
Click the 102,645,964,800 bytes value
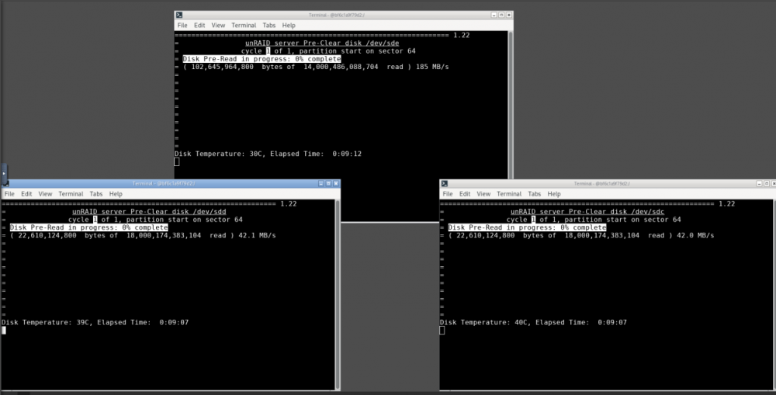[x=222, y=67]
